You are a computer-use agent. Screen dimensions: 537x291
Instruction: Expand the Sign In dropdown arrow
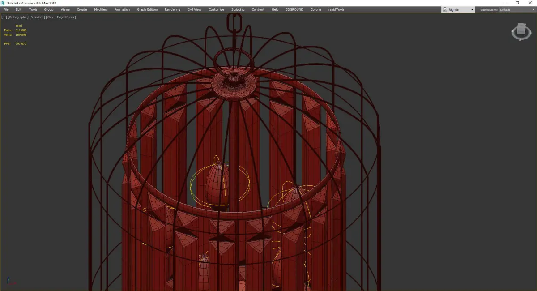tap(472, 10)
